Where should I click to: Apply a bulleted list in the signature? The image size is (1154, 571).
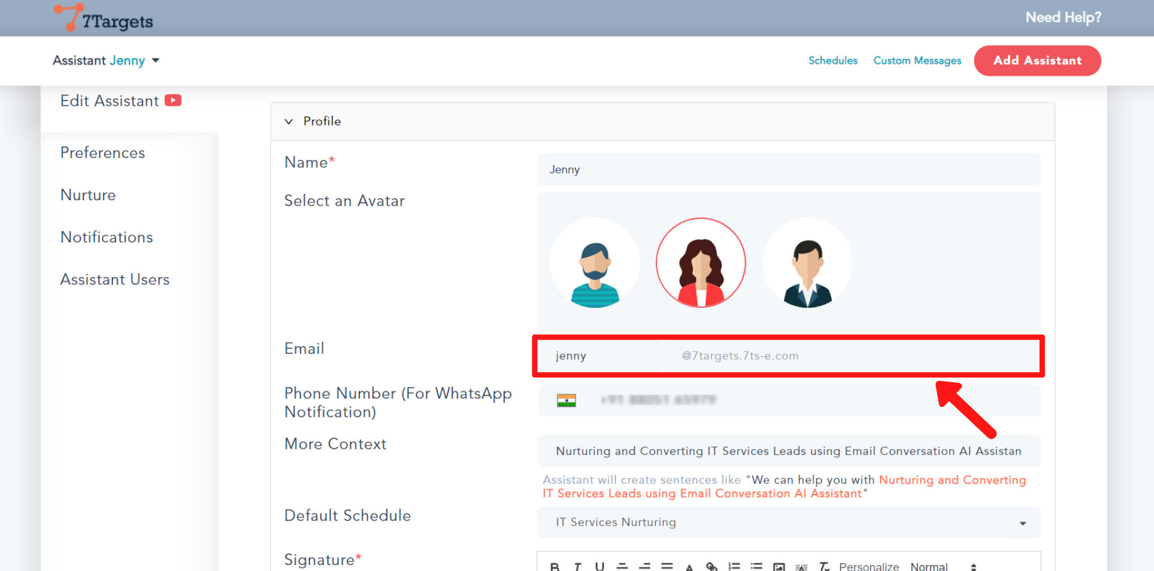[x=756, y=566]
